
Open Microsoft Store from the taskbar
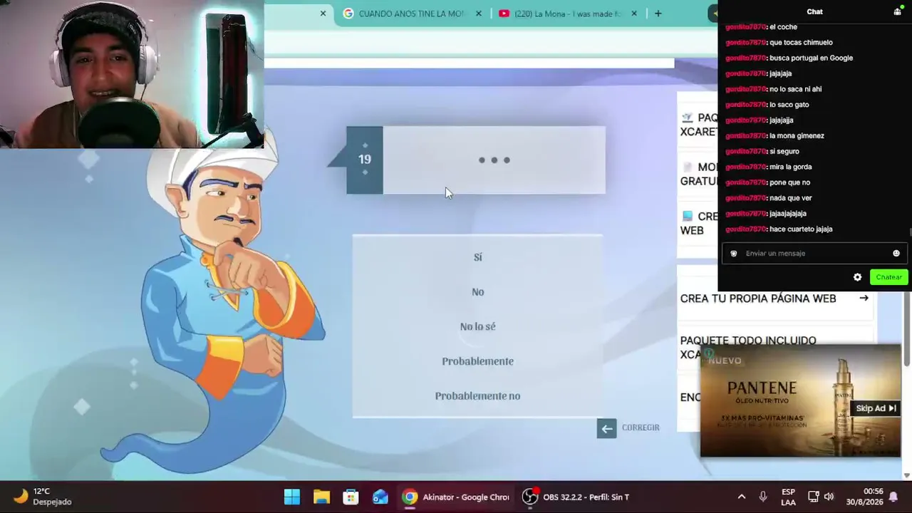[x=351, y=497]
